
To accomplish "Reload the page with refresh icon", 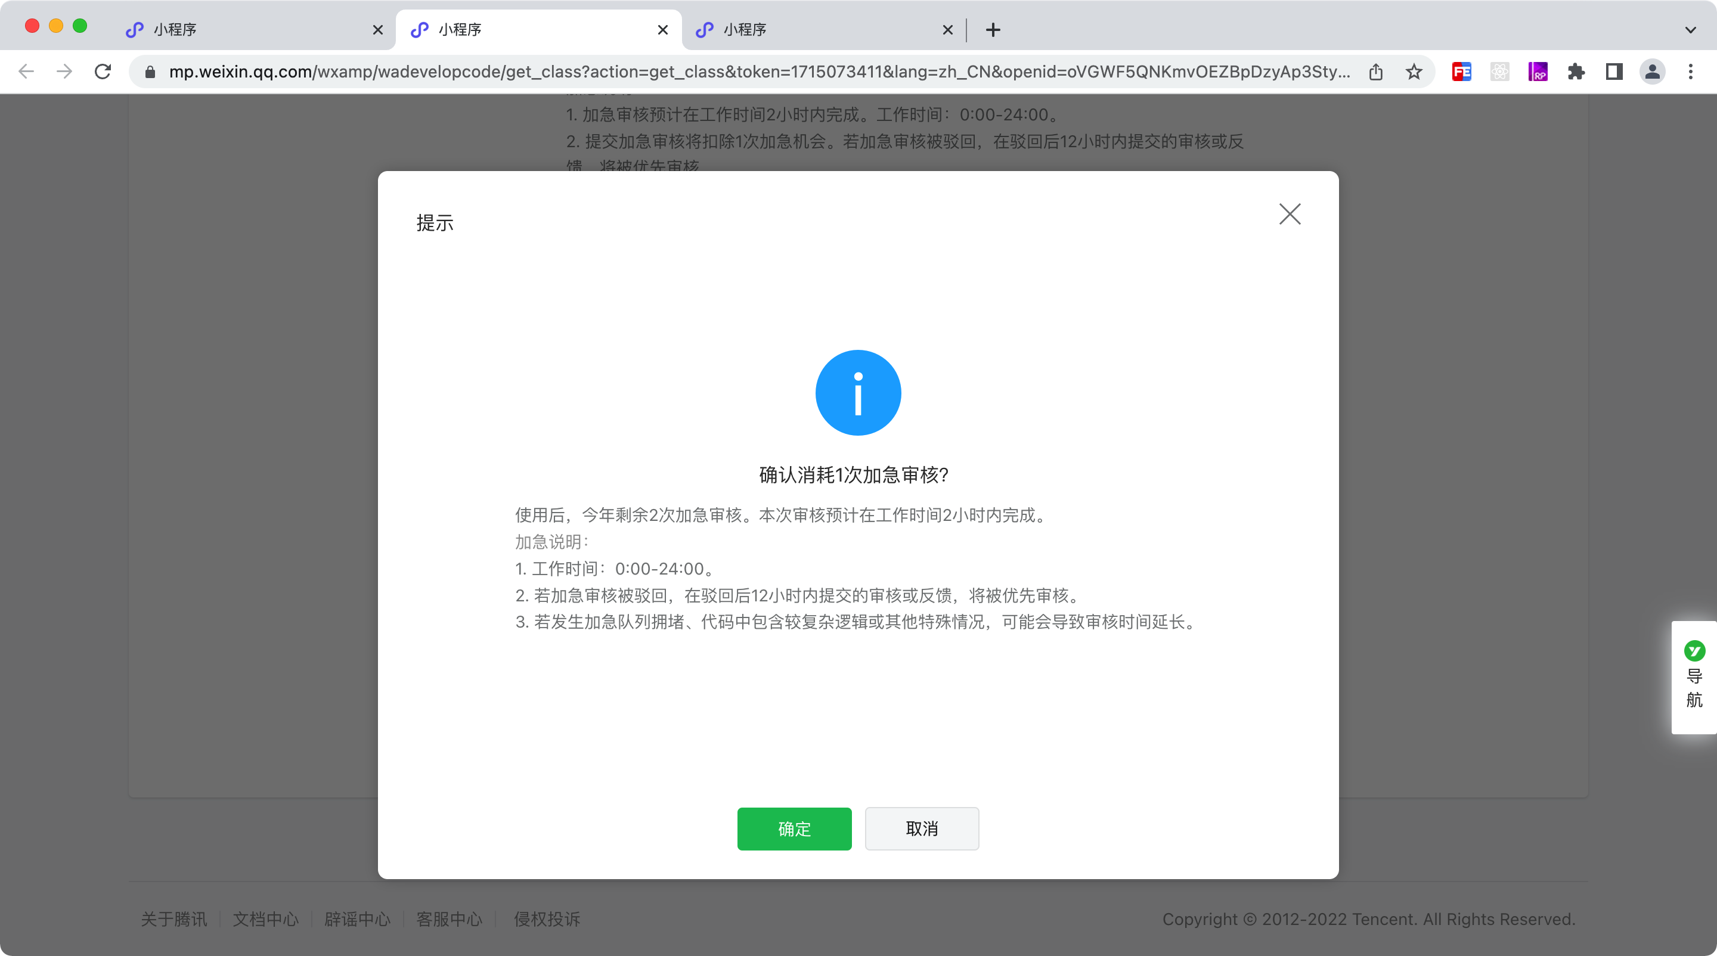I will coord(103,72).
